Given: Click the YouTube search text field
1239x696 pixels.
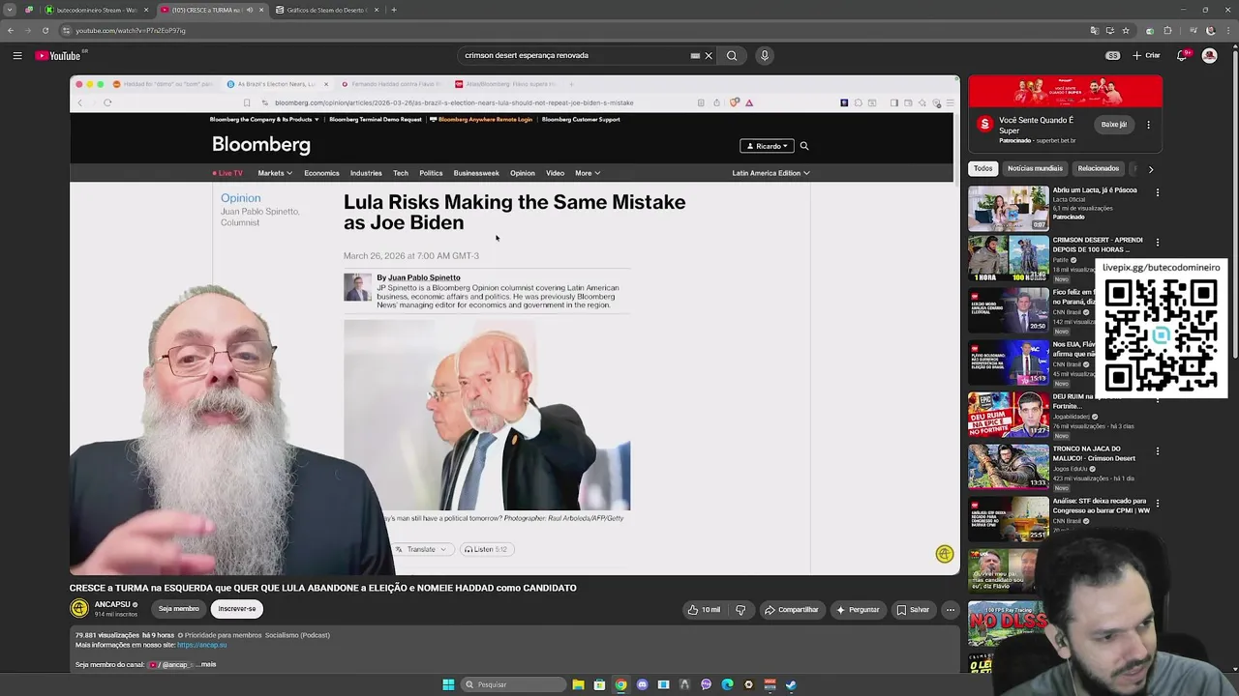Looking at the screenshot, I should pos(576,55).
